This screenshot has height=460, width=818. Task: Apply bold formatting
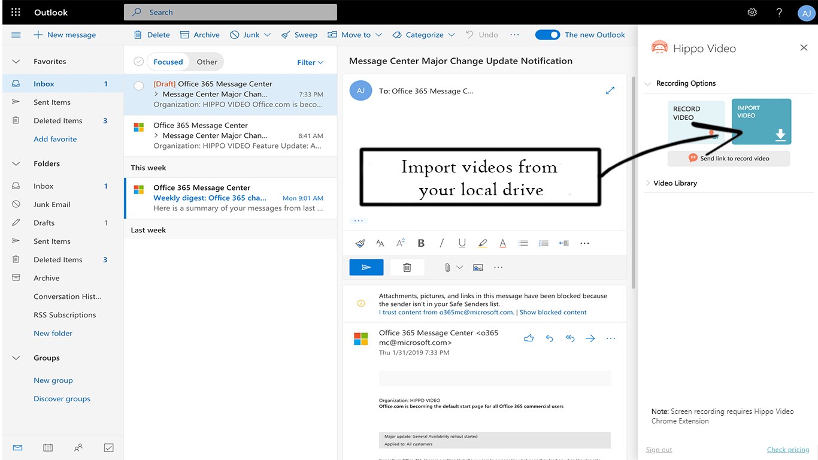point(421,243)
